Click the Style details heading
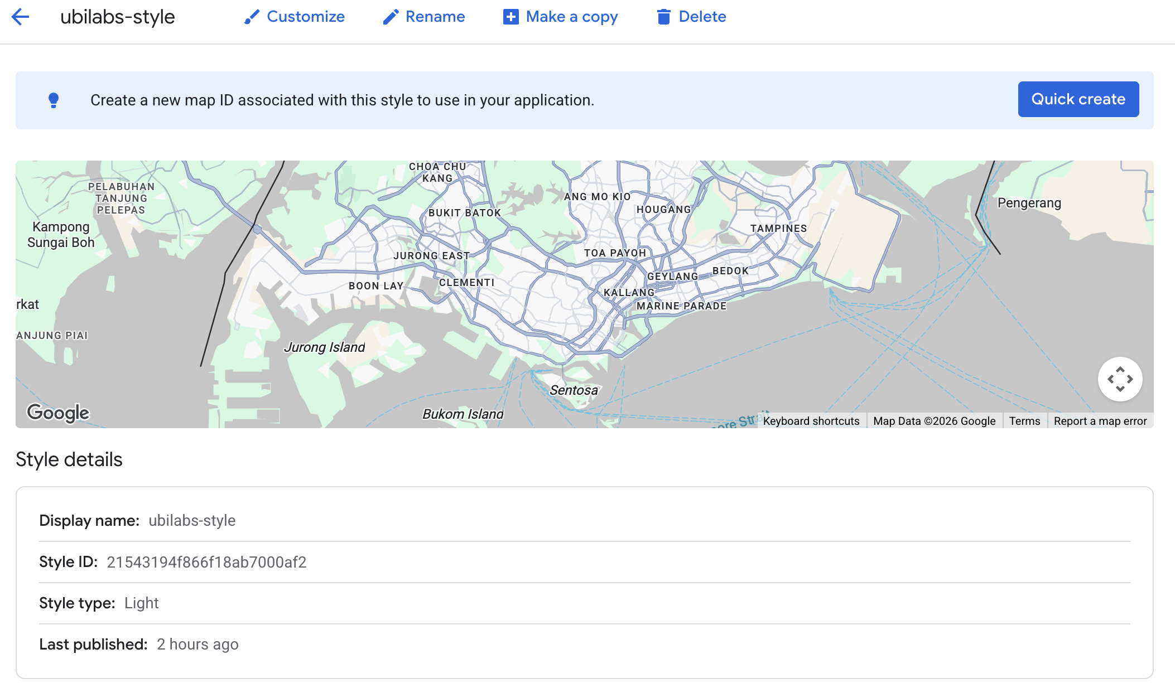 coord(69,459)
